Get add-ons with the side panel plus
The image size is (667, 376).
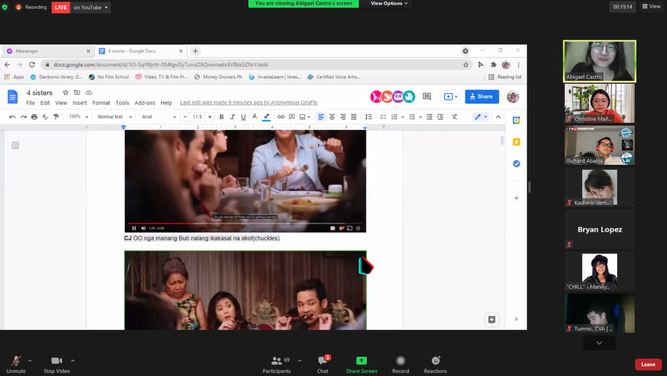pos(516,198)
